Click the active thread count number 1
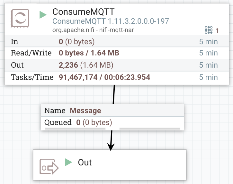The height and width of the screenshot is (184, 233). [218, 30]
